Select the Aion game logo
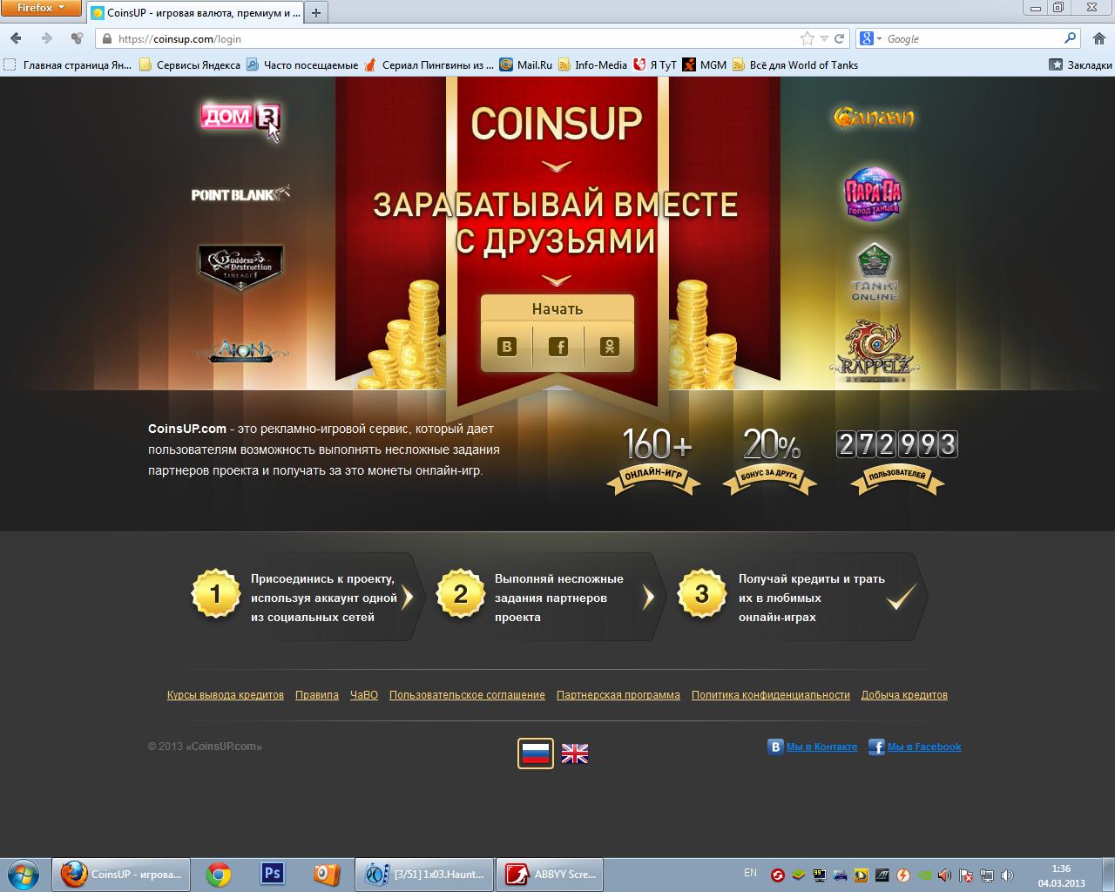1115x892 pixels. (240, 351)
